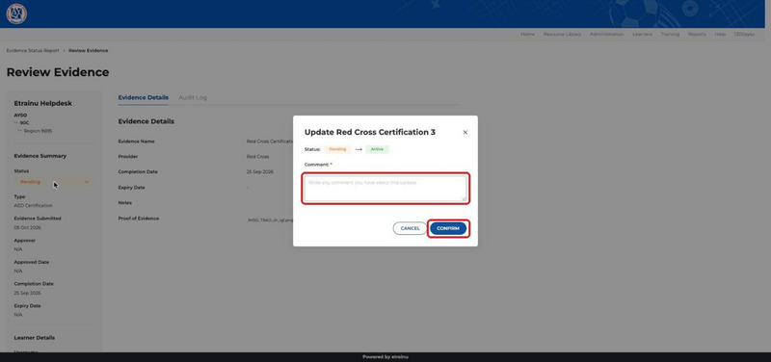This screenshot has height=362, width=771.
Task: Click the Powered by etrainu footer text
Action: (385, 357)
